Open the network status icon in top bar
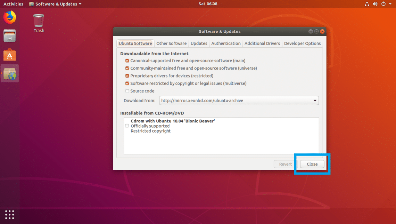396x224 pixels. tap(367, 4)
